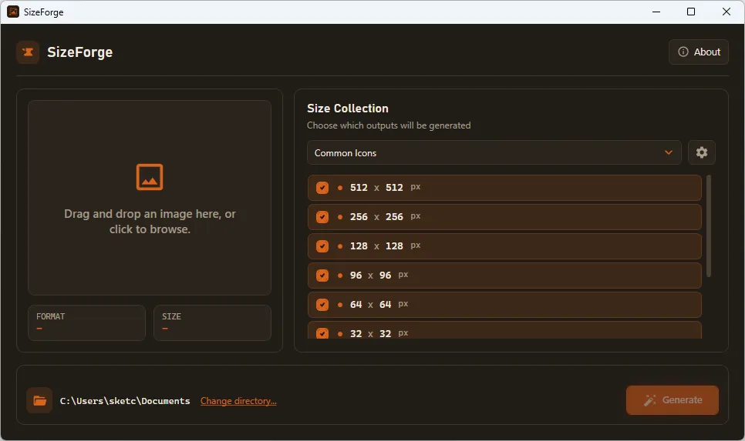Click the SizeForge title bar app icon
Viewport: 745px width, 441px height.
tap(13, 12)
